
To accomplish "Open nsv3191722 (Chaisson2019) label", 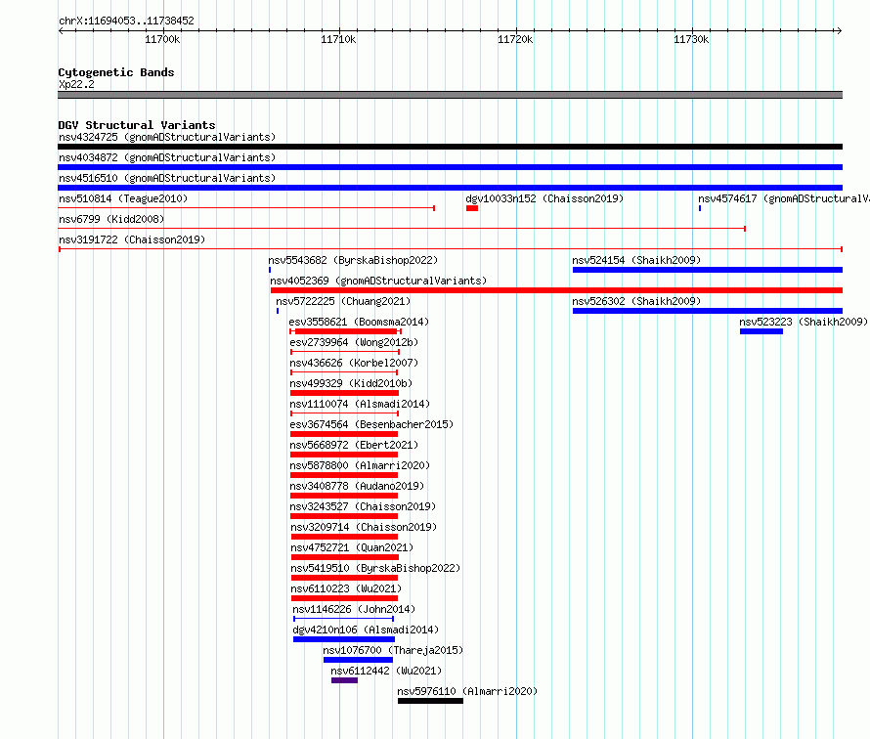I will pyautogui.click(x=132, y=239).
